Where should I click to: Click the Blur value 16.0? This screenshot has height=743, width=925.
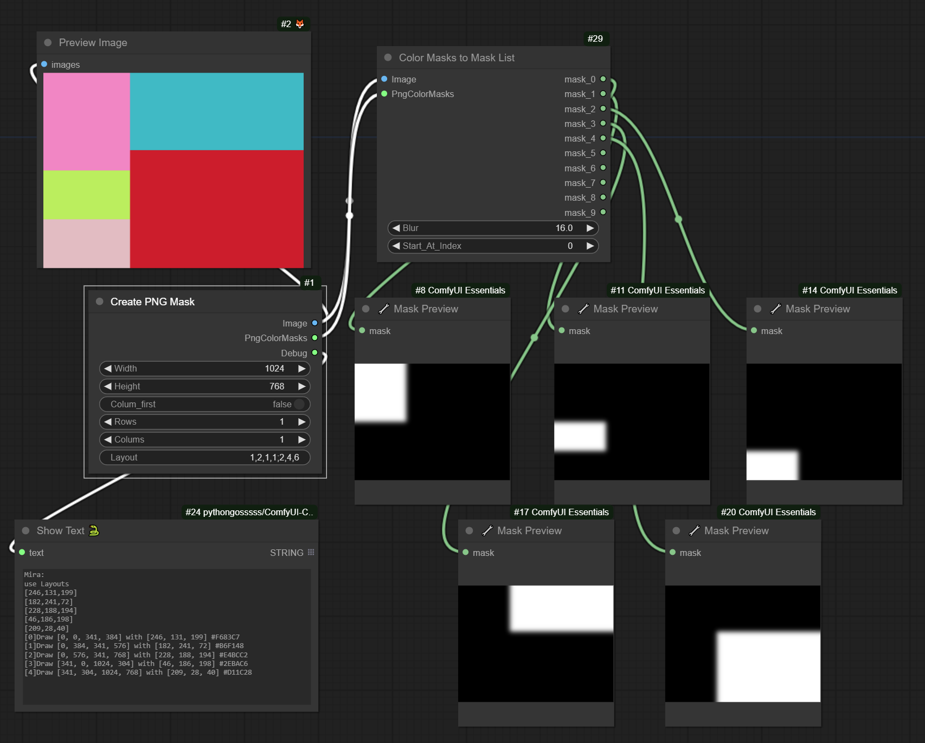click(564, 228)
